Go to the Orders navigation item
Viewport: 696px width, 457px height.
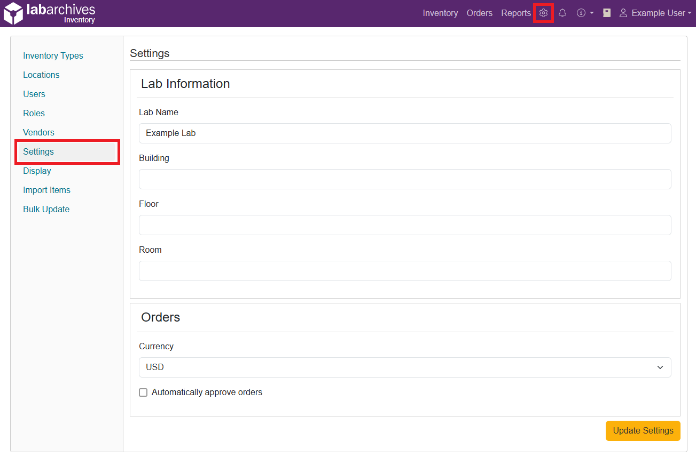(479, 13)
